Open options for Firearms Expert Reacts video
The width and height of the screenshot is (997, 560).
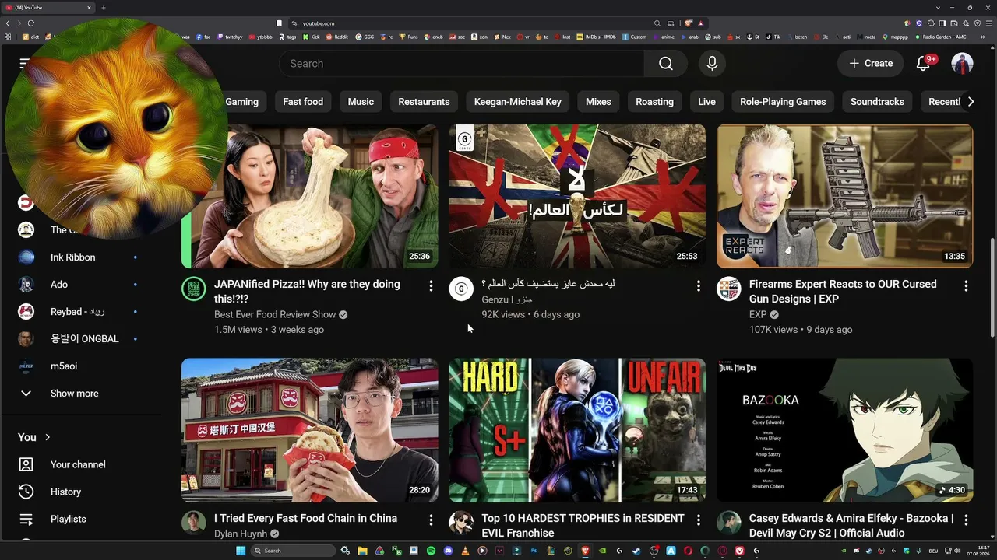click(x=966, y=286)
